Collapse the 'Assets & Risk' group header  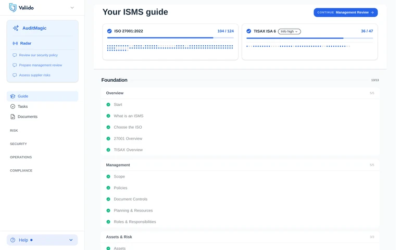click(x=240, y=237)
